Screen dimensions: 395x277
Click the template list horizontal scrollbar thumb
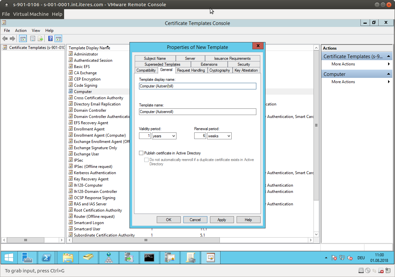click(146, 240)
